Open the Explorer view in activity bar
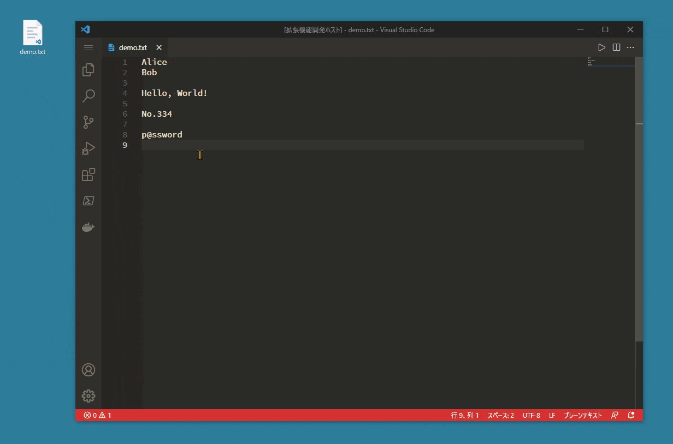The image size is (673, 444). (x=88, y=70)
